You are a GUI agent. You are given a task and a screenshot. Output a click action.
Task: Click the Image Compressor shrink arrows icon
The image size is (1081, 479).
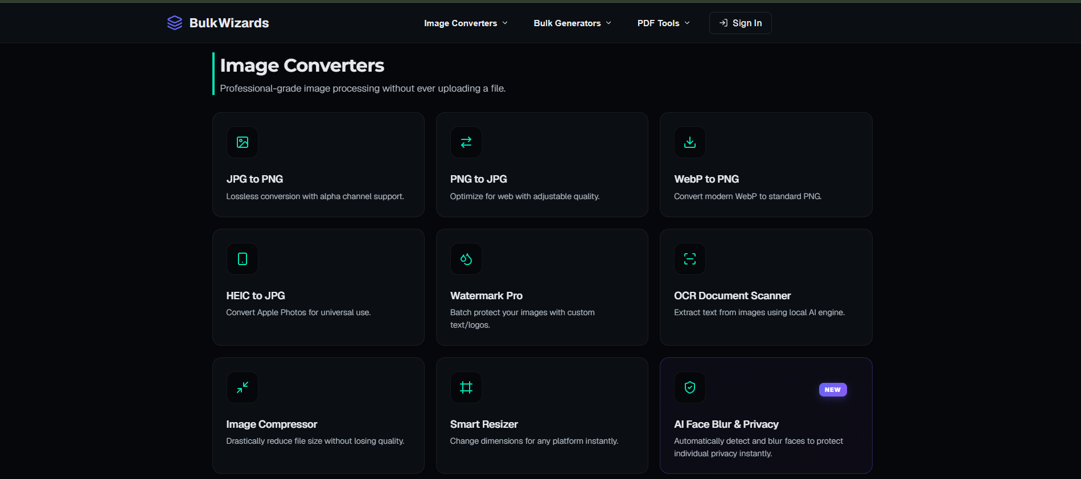pos(242,387)
